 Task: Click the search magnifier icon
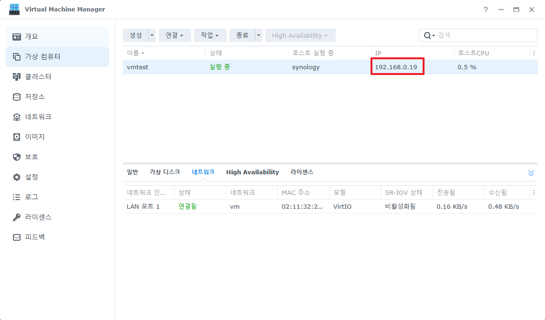pos(427,35)
